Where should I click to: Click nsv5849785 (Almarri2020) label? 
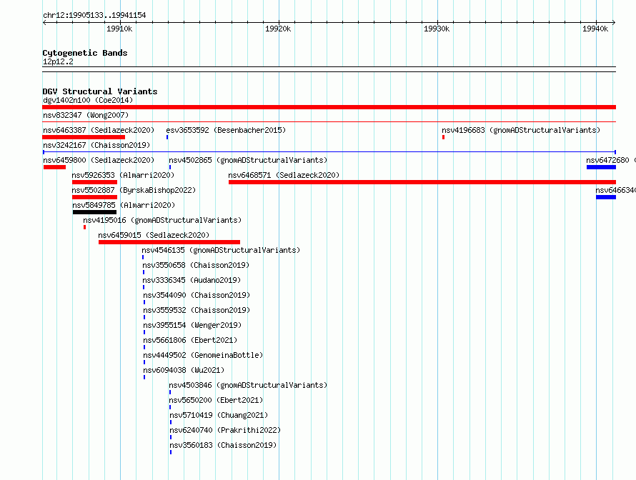[124, 205]
